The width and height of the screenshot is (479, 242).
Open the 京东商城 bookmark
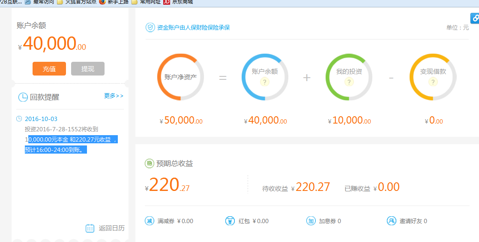pos(178,2)
